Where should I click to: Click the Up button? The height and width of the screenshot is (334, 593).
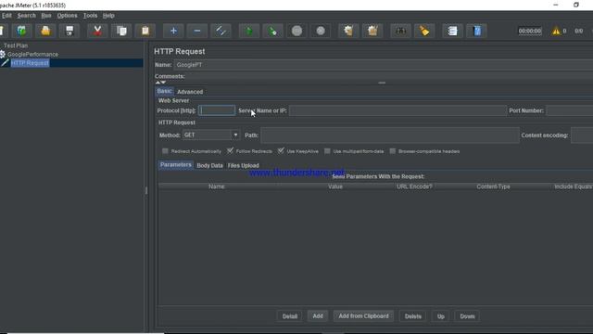pos(441,316)
